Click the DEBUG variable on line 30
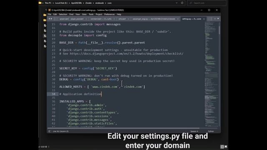Screen dimensions: 267x150 click(64, 80)
